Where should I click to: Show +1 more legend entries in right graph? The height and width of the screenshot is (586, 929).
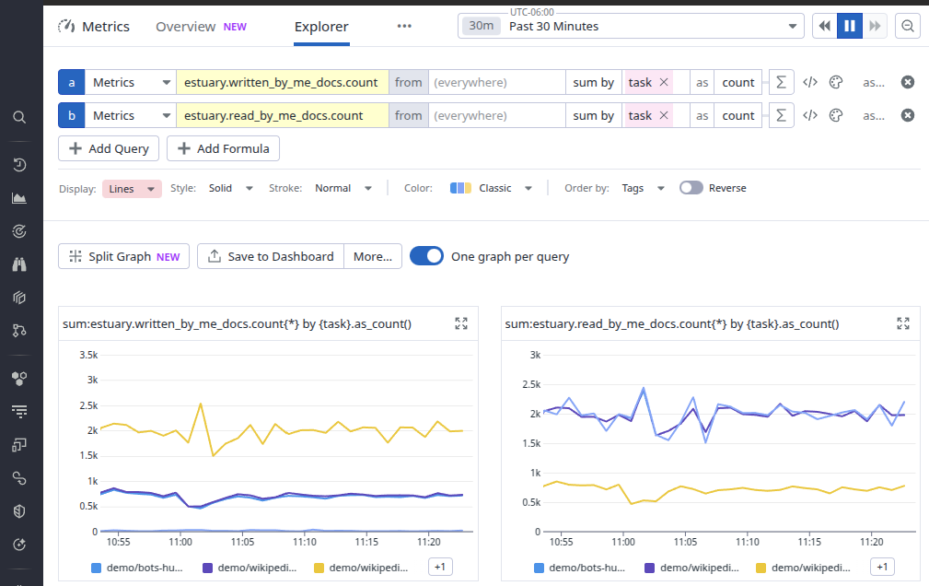tap(882, 567)
